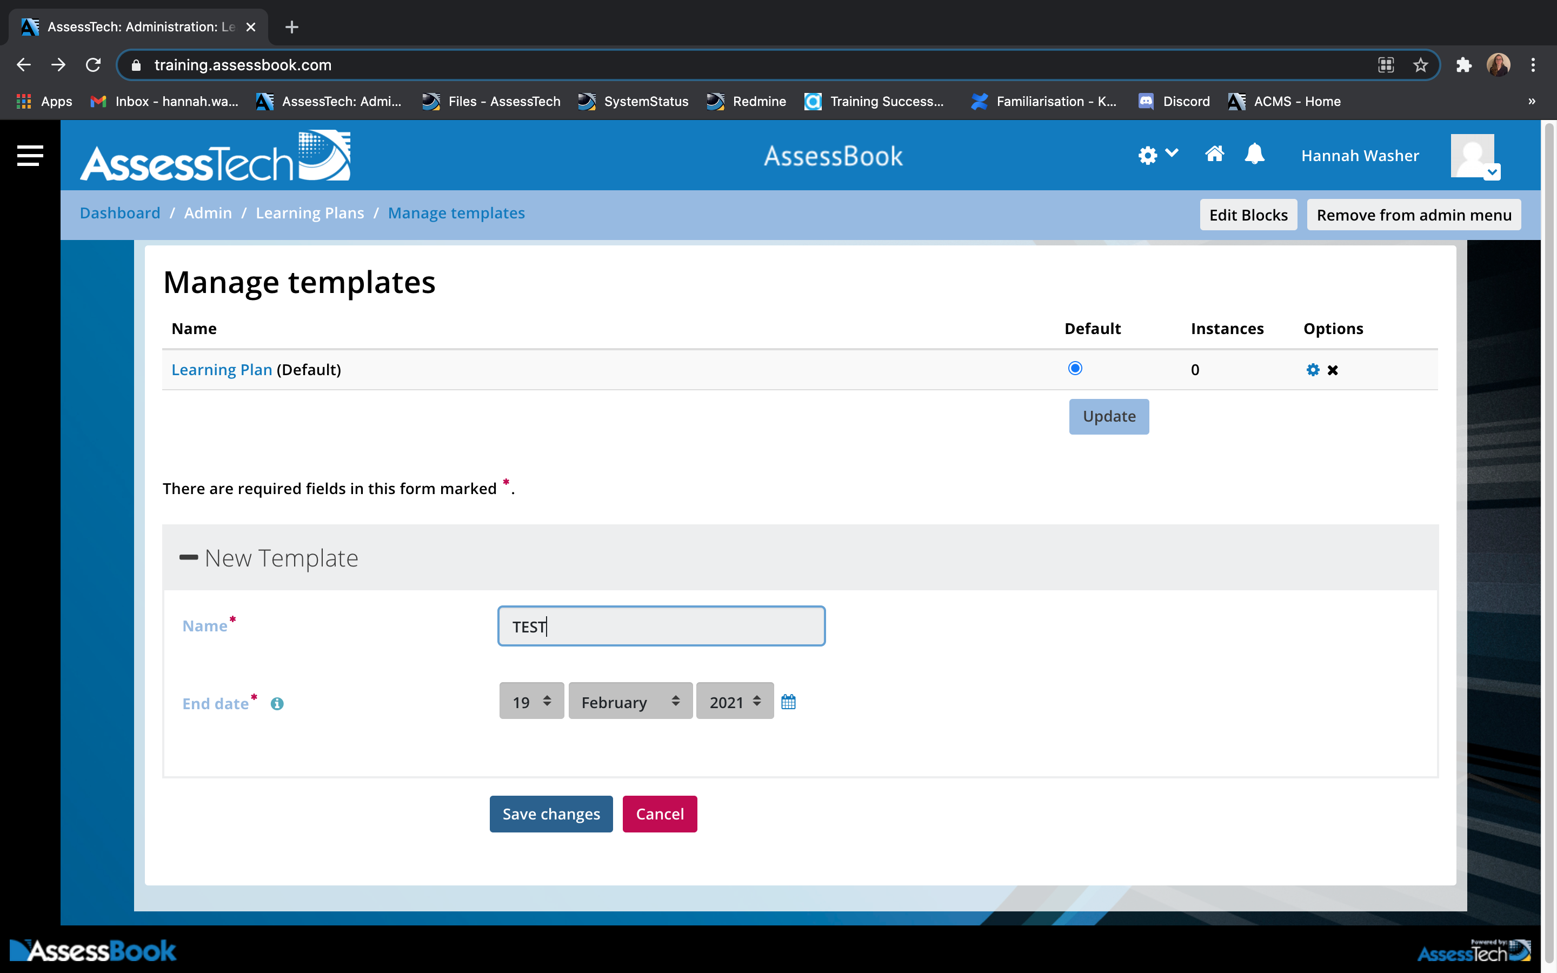
Task: View site security lock info
Action: pyautogui.click(x=136, y=65)
